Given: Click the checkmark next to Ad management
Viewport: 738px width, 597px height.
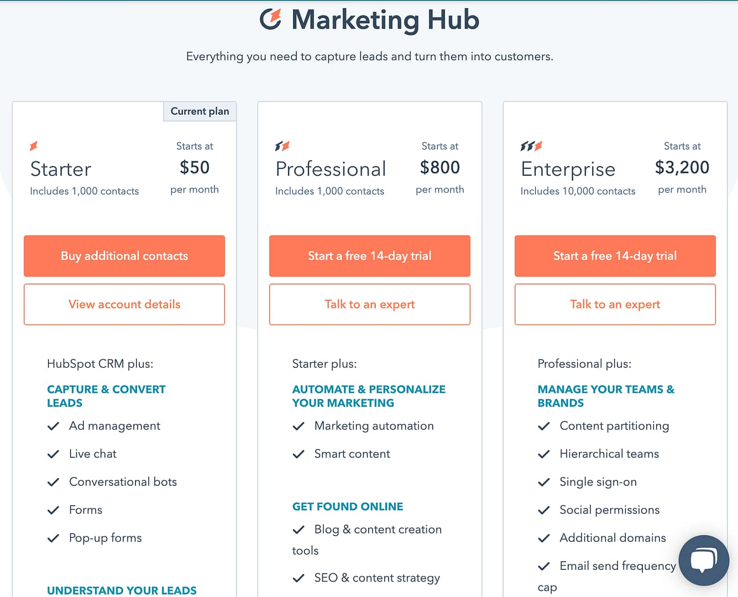Looking at the screenshot, I should coord(54,426).
